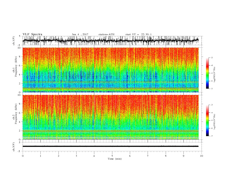Click the ch.1 voltage waveform trace
This screenshot has height=175, width=227.
[110, 41]
